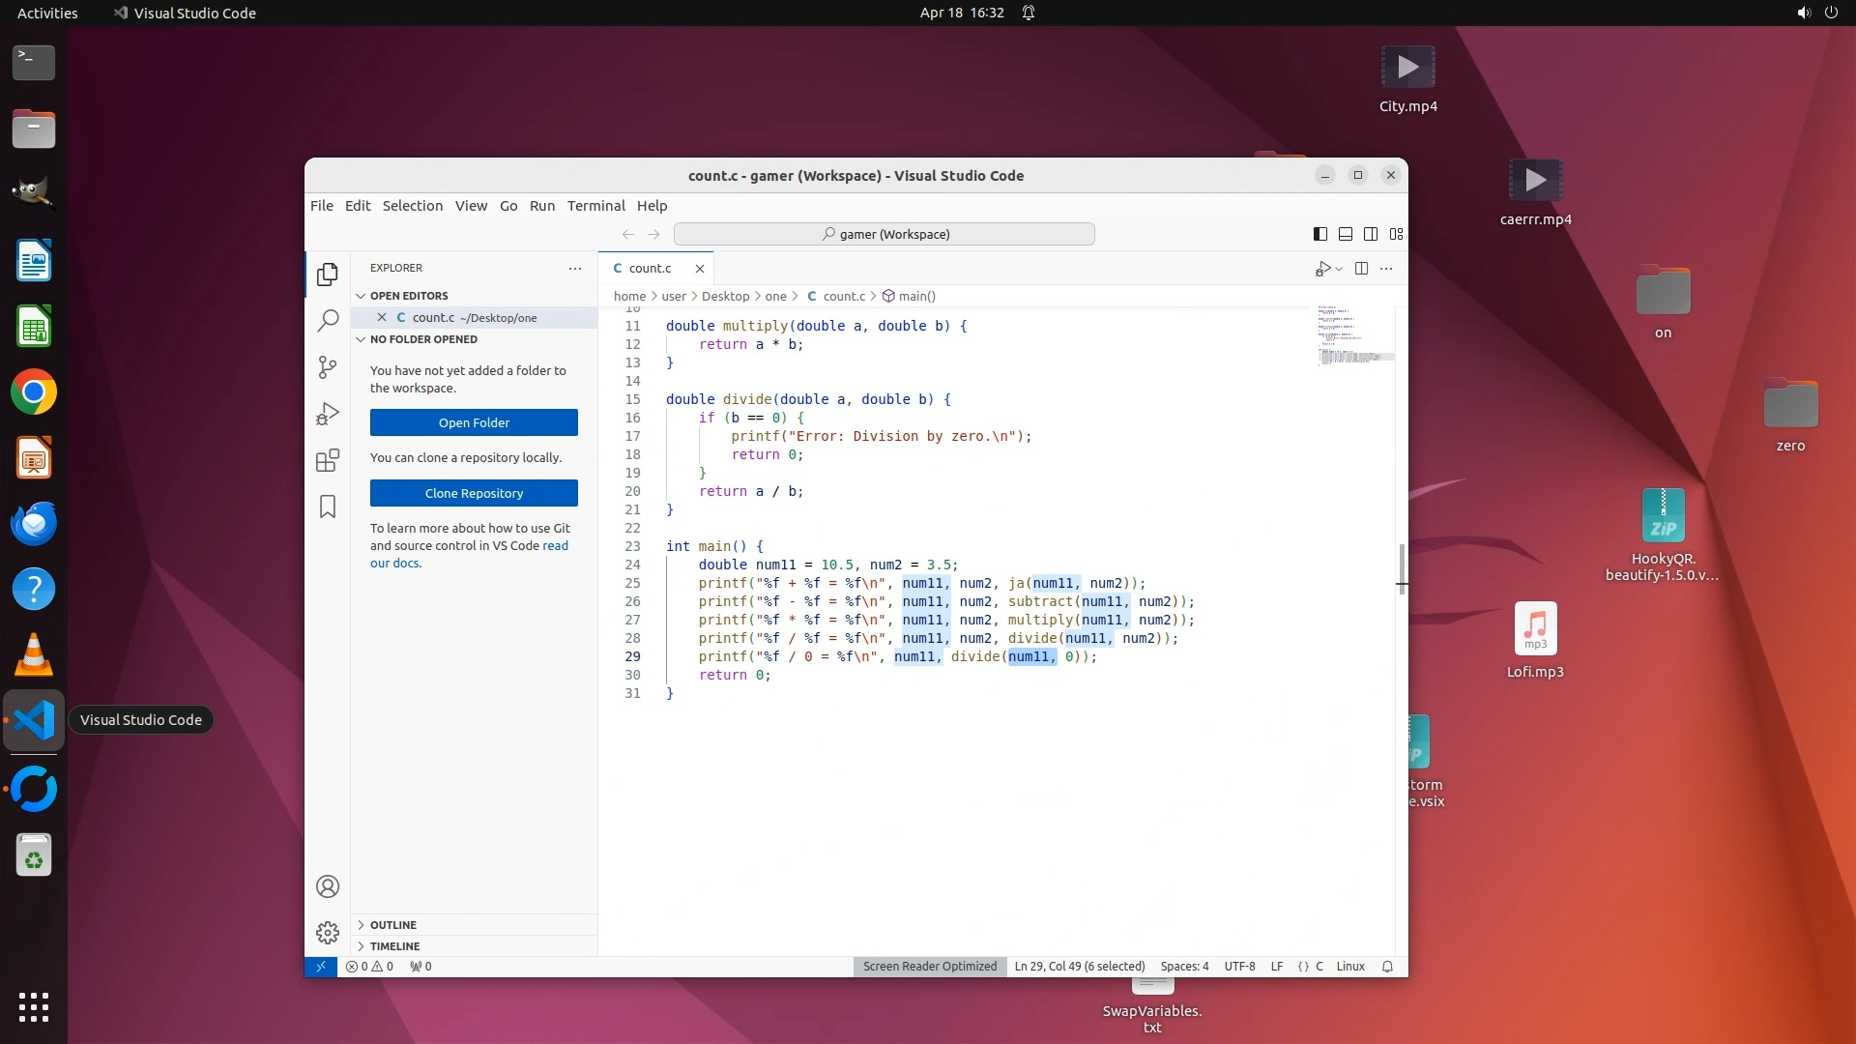Viewport: 1856px width, 1044px height.
Task: Toggle the Secondary Side Bar visibility
Action: [1371, 234]
